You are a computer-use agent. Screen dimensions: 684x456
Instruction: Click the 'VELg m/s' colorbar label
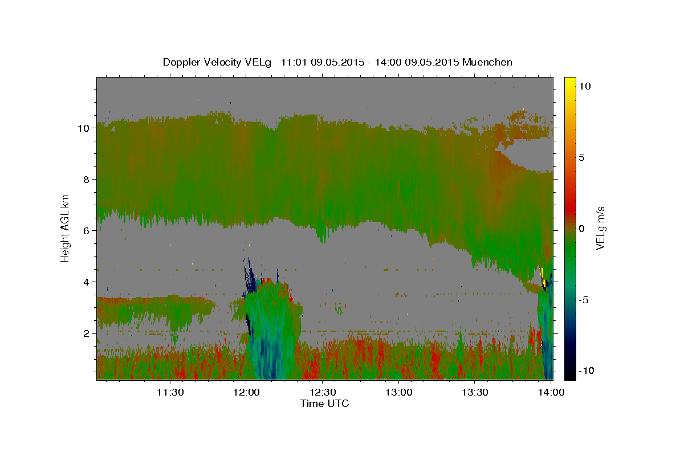601,228
